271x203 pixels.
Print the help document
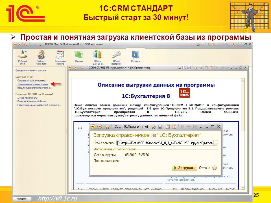pyautogui.click(x=179, y=68)
